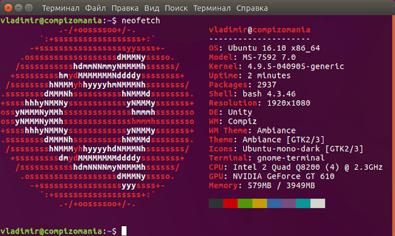Click the teal palette block

pyautogui.click(x=303, y=203)
